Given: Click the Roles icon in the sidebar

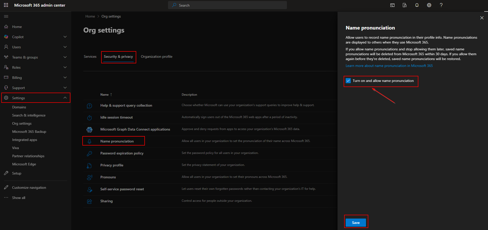Looking at the screenshot, I should pyautogui.click(x=6, y=67).
